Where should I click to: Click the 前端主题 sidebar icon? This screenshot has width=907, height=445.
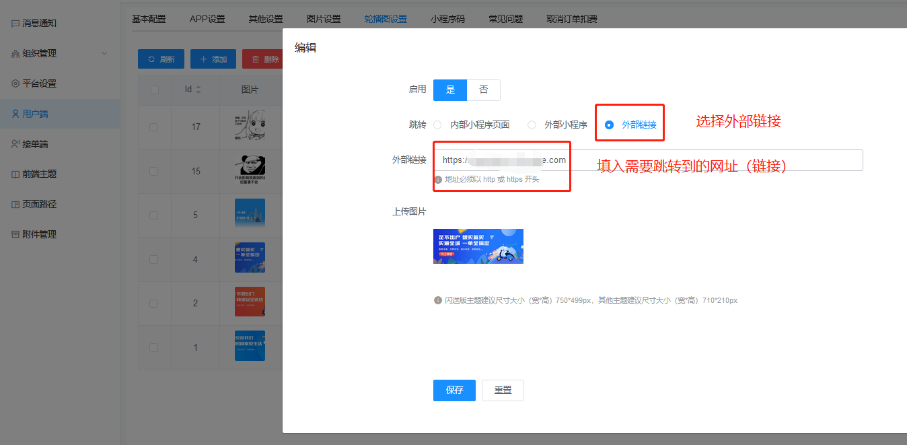point(15,174)
